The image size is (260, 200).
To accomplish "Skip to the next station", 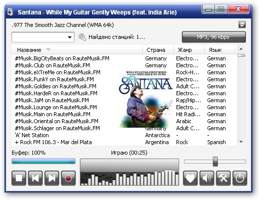I will tap(52, 178).
